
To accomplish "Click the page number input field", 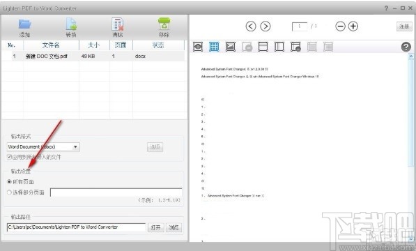I will click(300, 26).
